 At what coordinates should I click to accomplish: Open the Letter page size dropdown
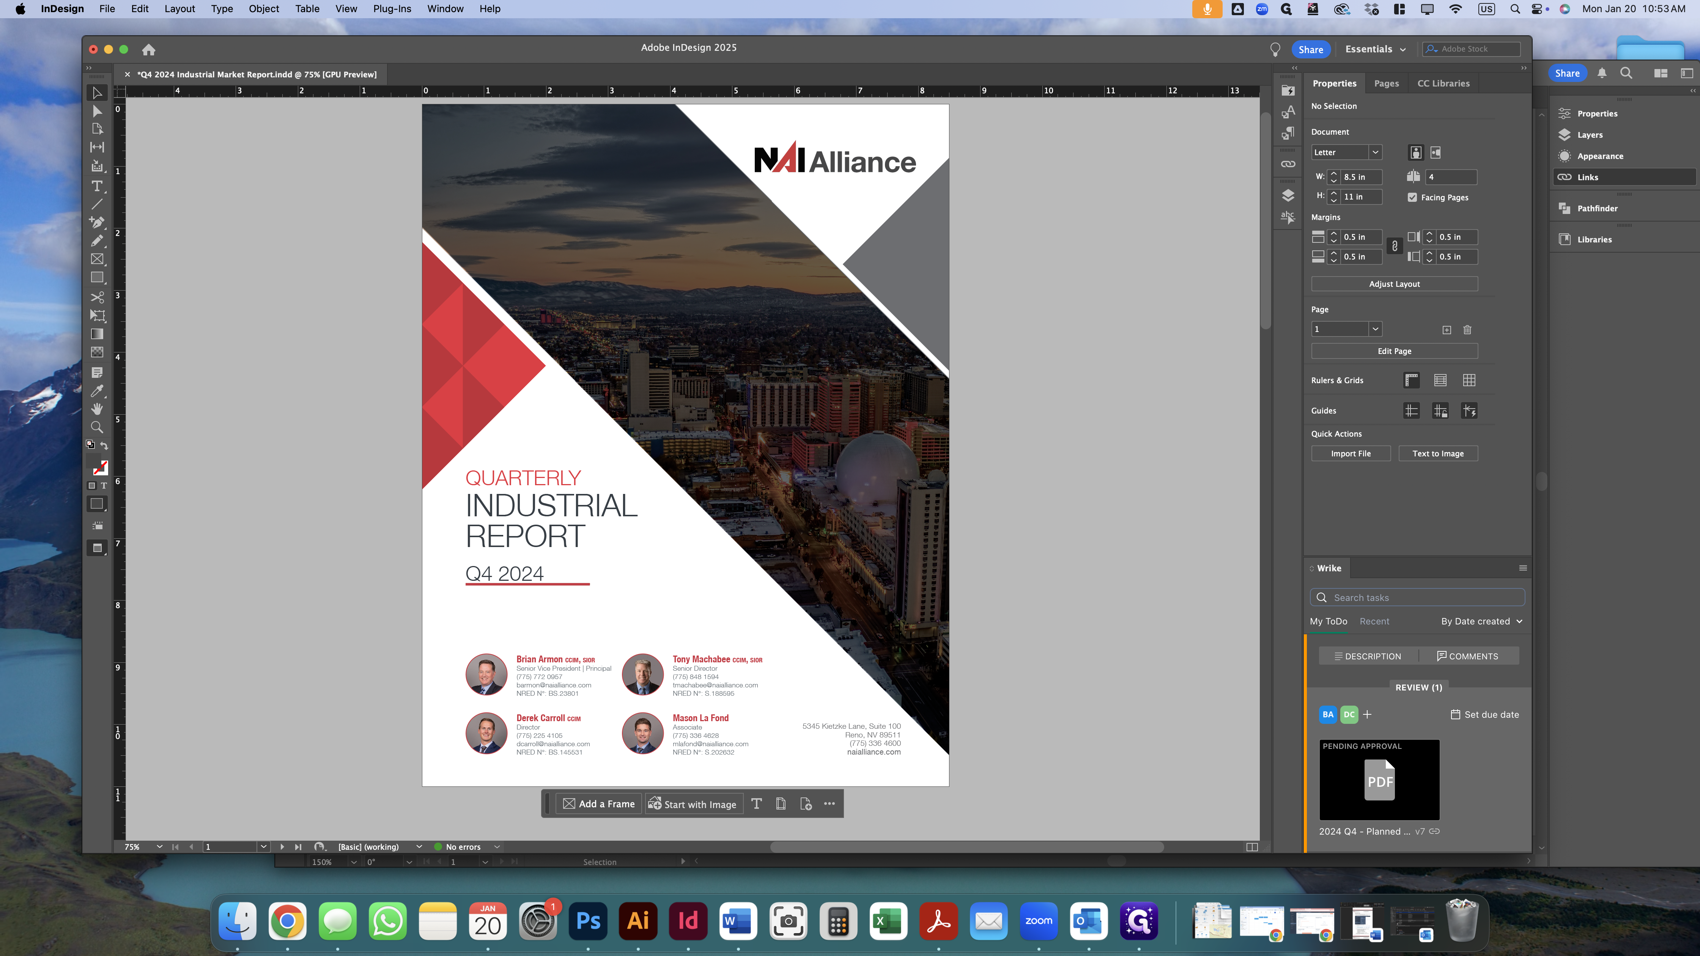click(x=1375, y=153)
